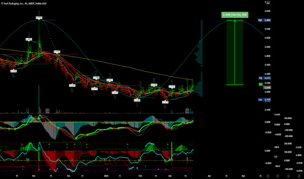Select scale C button at bottom
The width and height of the screenshot is (304, 179).
coord(288,176)
